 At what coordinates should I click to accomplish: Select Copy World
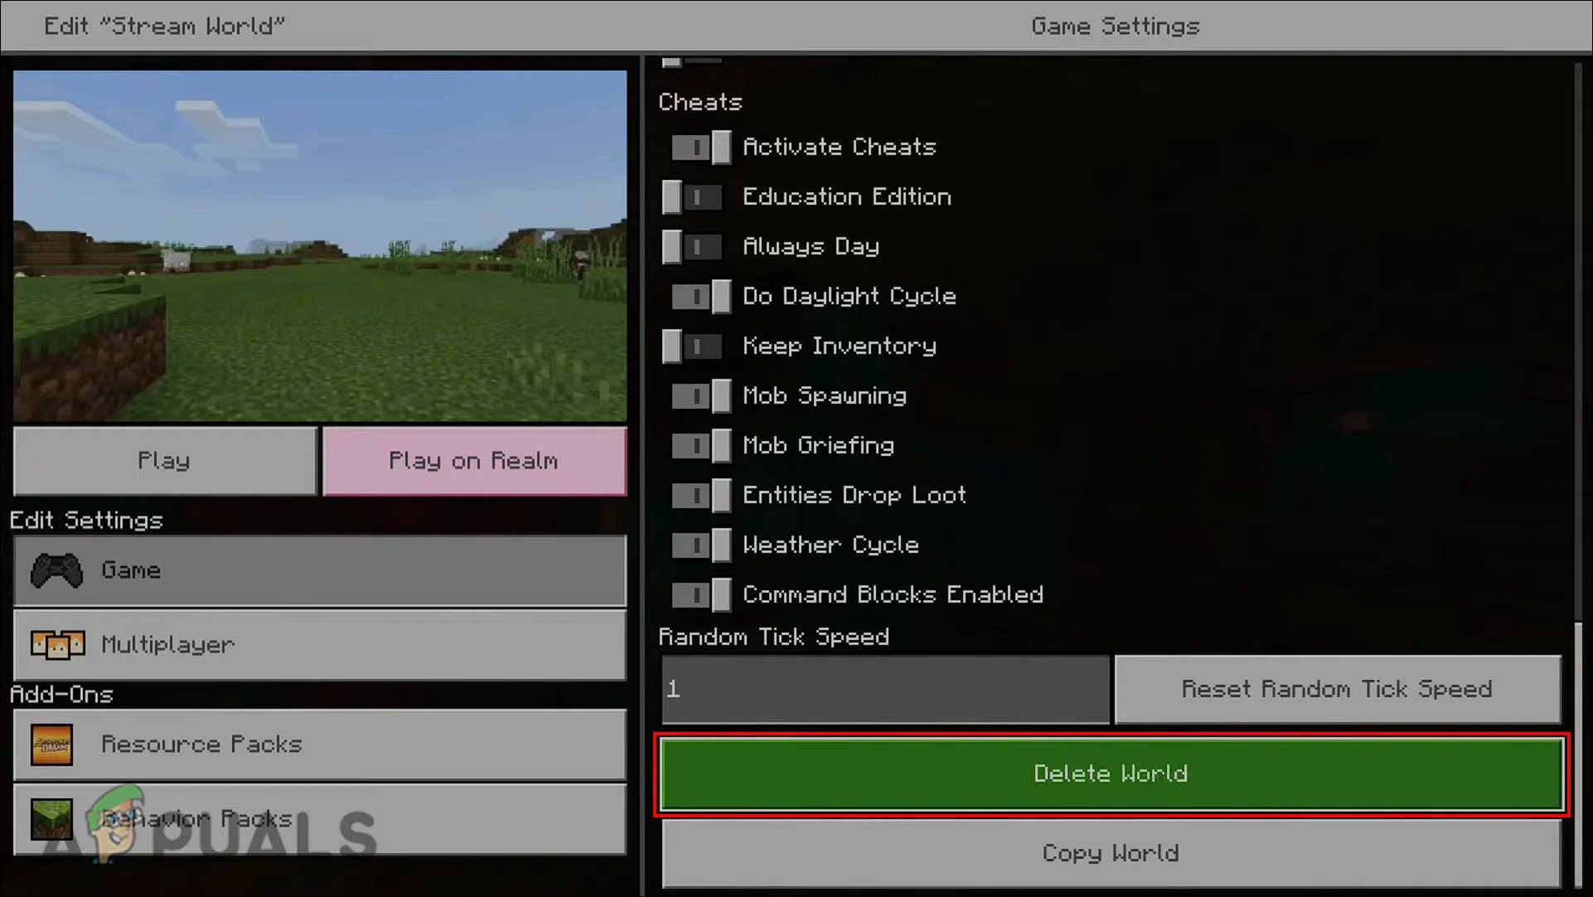tap(1111, 853)
